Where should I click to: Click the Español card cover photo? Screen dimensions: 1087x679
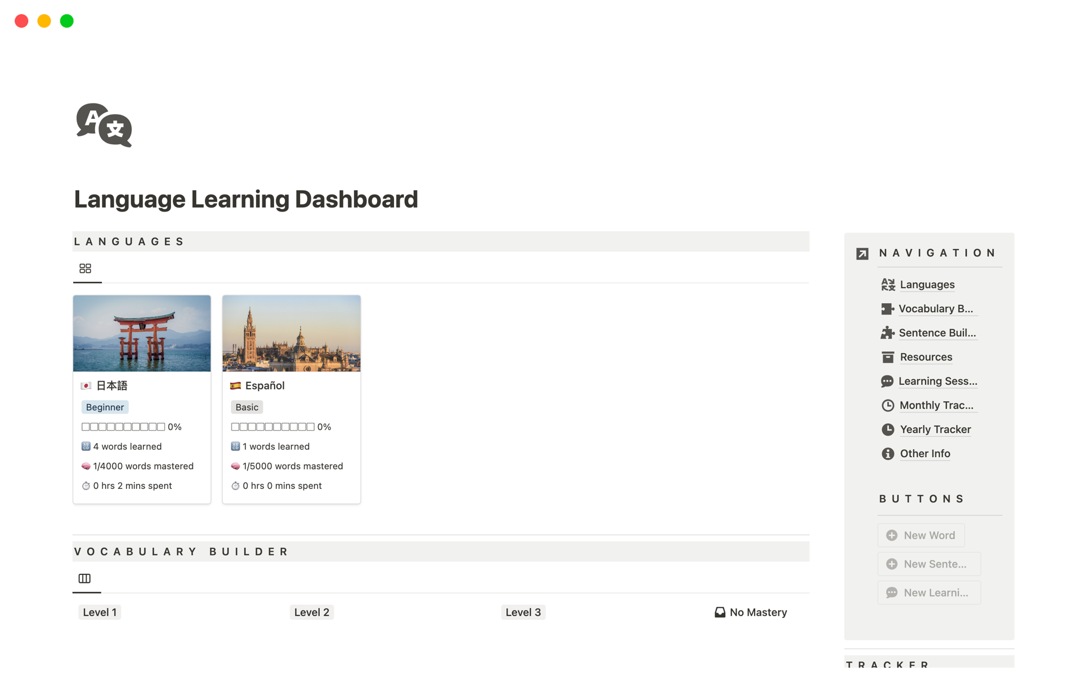point(291,333)
